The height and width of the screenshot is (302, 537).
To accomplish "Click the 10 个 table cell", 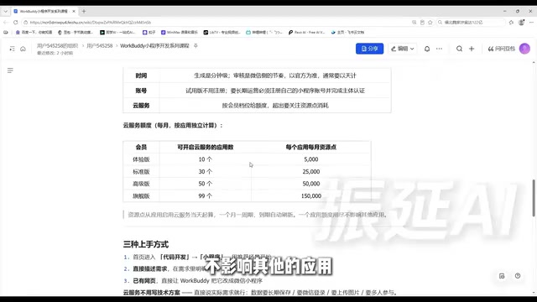I will point(205,159).
